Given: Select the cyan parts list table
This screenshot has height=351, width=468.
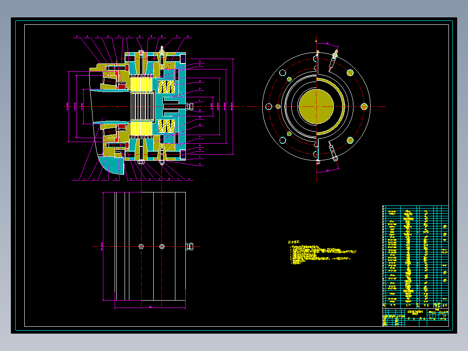Looking at the screenshot, I should click(416, 257).
